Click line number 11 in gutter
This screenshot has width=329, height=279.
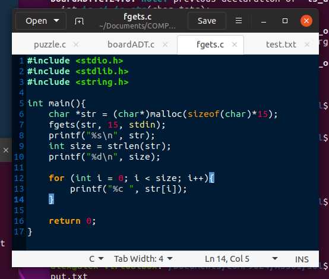coord(19,167)
